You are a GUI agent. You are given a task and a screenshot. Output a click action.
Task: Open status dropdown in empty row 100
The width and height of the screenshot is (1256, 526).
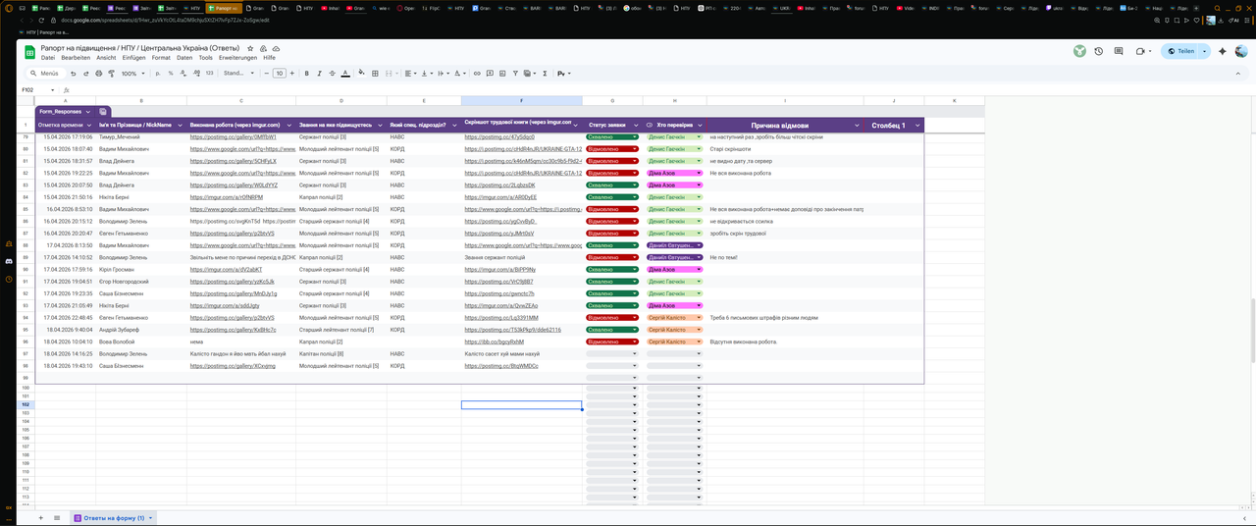point(611,387)
